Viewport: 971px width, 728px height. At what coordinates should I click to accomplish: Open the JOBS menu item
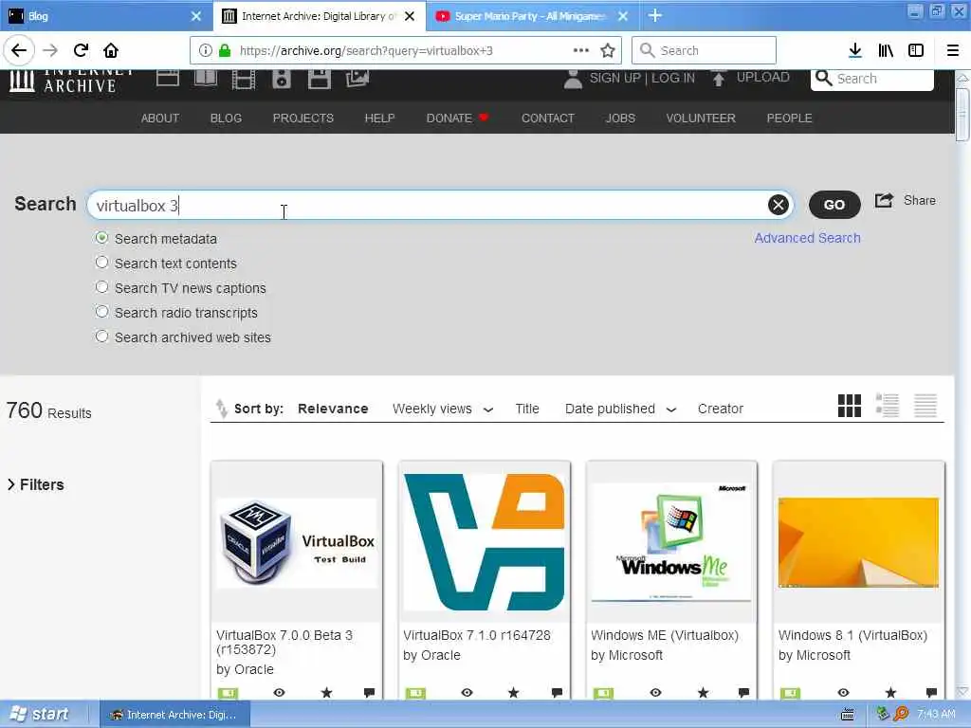click(x=620, y=118)
